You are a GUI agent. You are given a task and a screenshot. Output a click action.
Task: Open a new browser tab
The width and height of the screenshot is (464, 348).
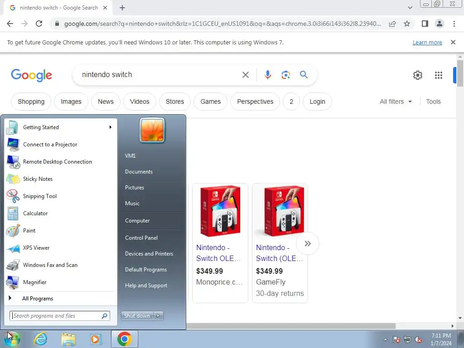click(122, 8)
